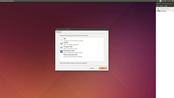The height and width of the screenshot is (98, 174).
Task: Select the XMPP protocol icon
Action: [x=62, y=44]
